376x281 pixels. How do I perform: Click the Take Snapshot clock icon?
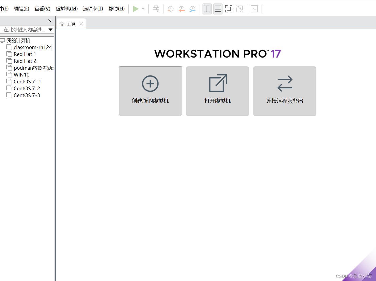click(170, 9)
